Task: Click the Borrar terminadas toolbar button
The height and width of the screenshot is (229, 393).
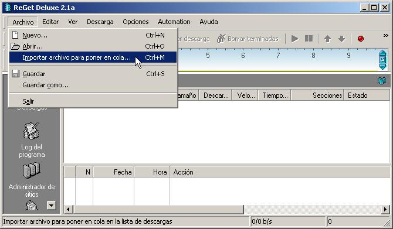Action: tap(248, 39)
